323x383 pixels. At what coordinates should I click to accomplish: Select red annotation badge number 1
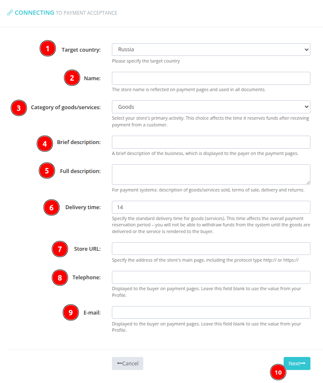click(x=47, y=48)
